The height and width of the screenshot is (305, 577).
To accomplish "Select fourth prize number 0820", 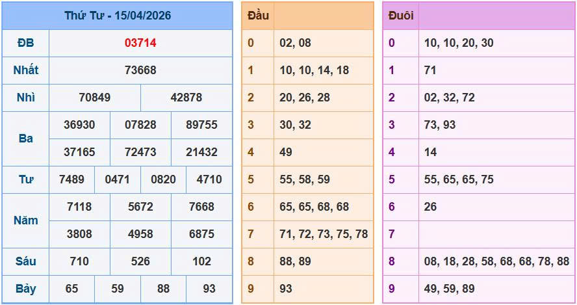I will (x=163, y=179).
